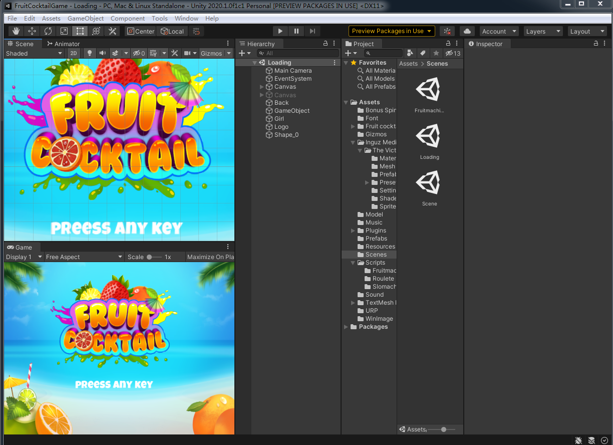Select the combined Transform tool
Viewport: 613px width, 445px height.
96,31
